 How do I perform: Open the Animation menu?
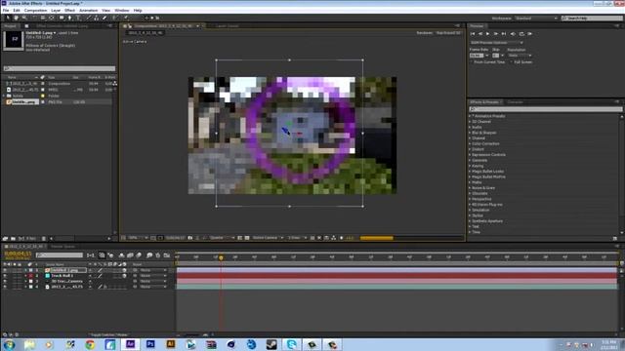[89, 11]
